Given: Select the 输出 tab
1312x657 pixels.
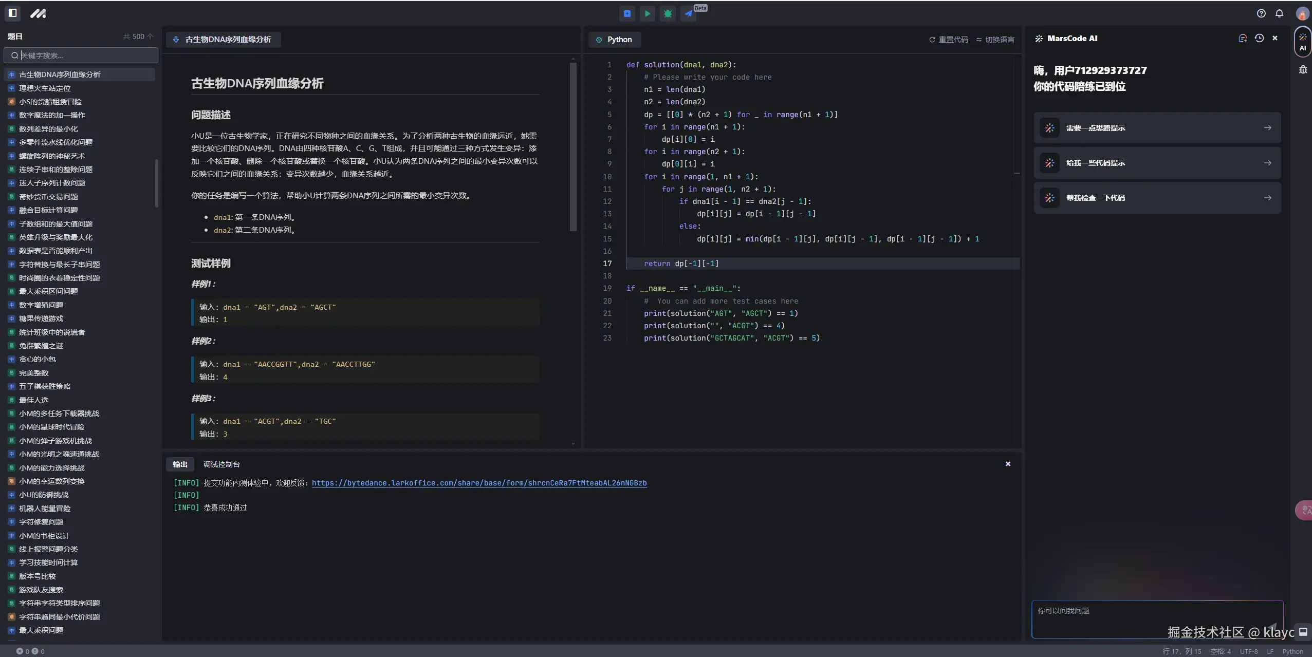Looking at the screenshot, I should coord(180,464).
